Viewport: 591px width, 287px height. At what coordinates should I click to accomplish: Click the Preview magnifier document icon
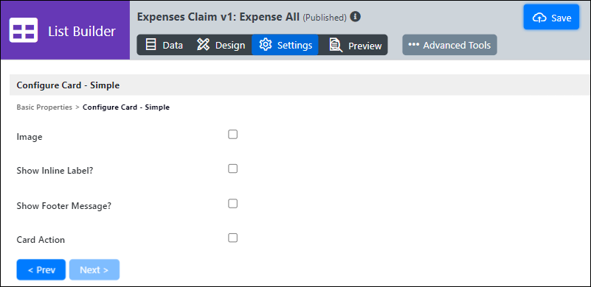pyautogui.click(x=336, y=45)
